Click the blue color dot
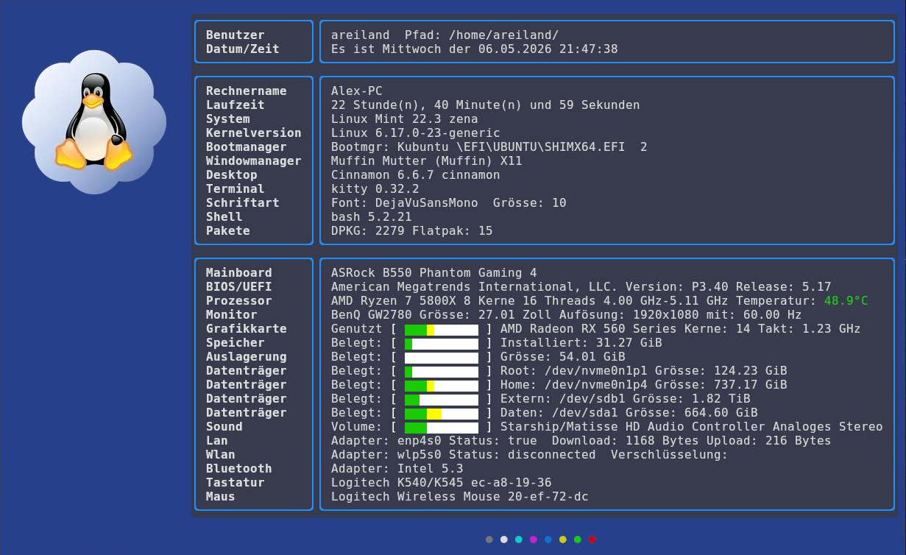Screen dimensions: 906x555 548,540
